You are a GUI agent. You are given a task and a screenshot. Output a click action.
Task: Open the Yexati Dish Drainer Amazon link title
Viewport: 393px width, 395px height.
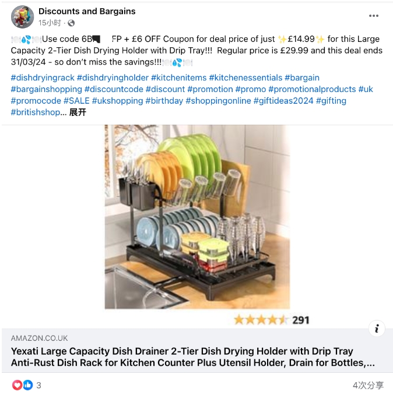(x=193, y=357)
